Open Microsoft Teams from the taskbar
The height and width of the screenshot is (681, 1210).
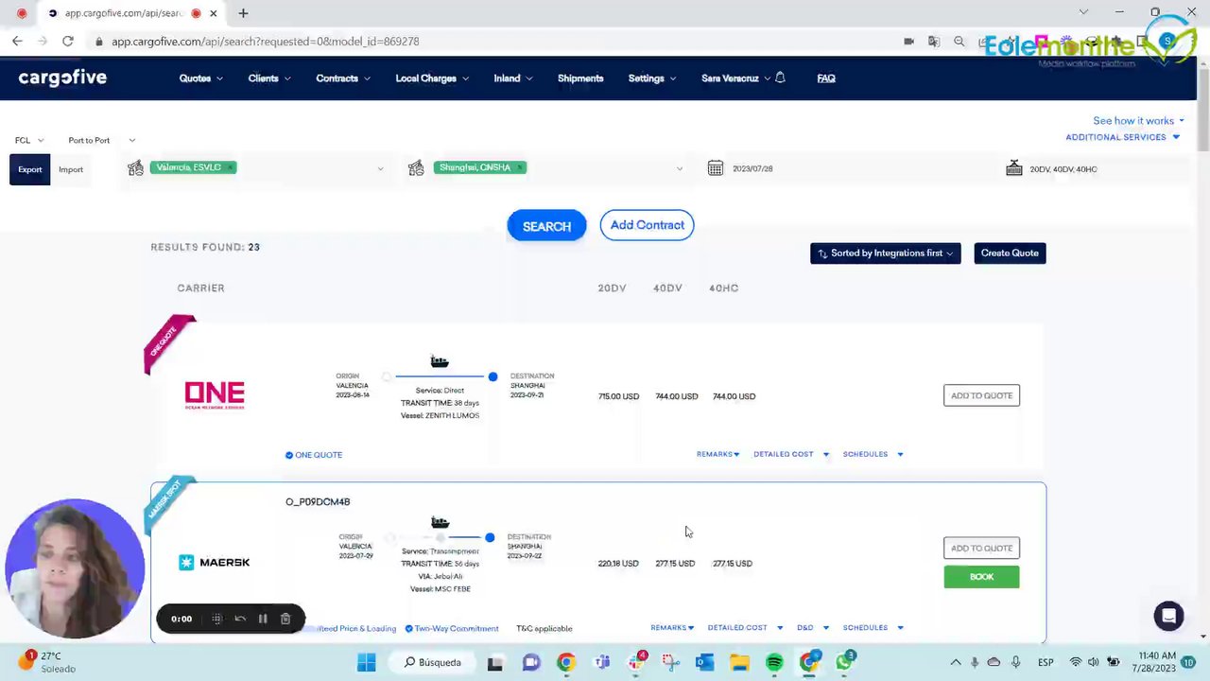601,662
